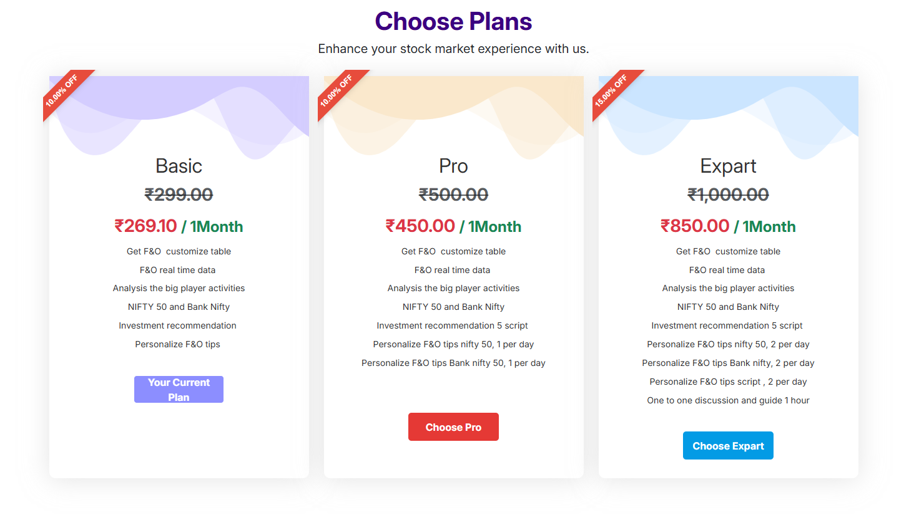Click the blue wave banner on Expart card
Image resolution: width=924 pixels, height=515 pixels.
(729, 112)
